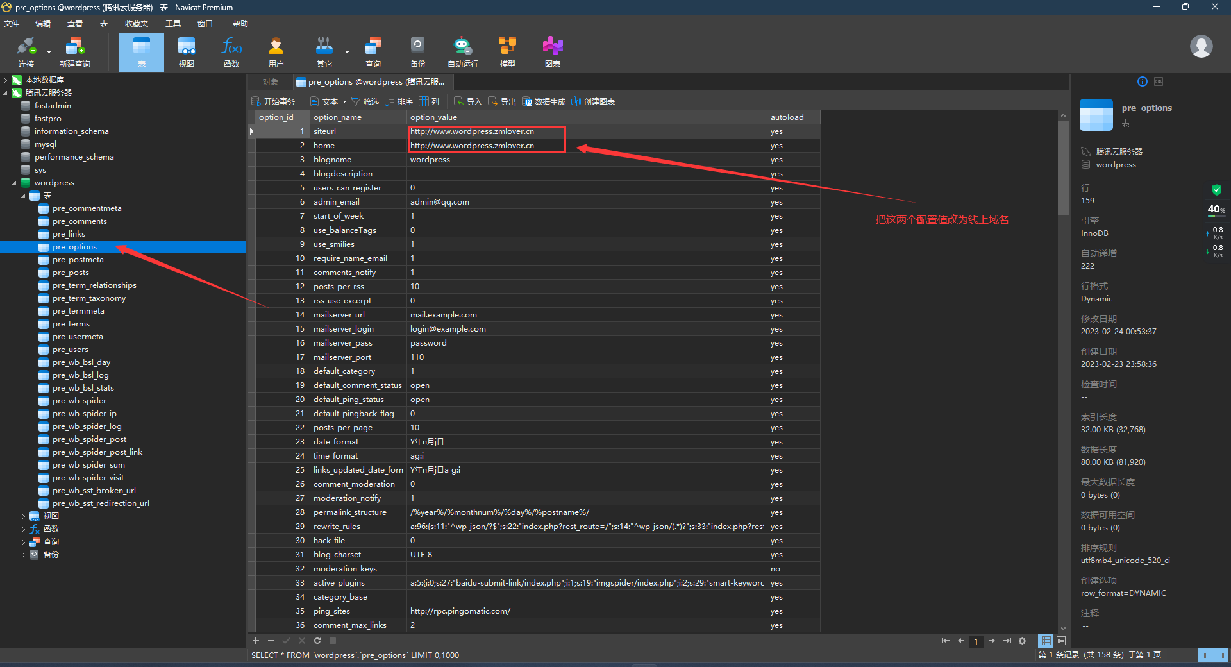
Task: Click 导入 (Import) in the table toolbar
Action: (x=467, y=101)
